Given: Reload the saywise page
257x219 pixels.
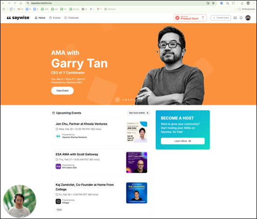Looking at the screenshot, I should tap(15, 3).
